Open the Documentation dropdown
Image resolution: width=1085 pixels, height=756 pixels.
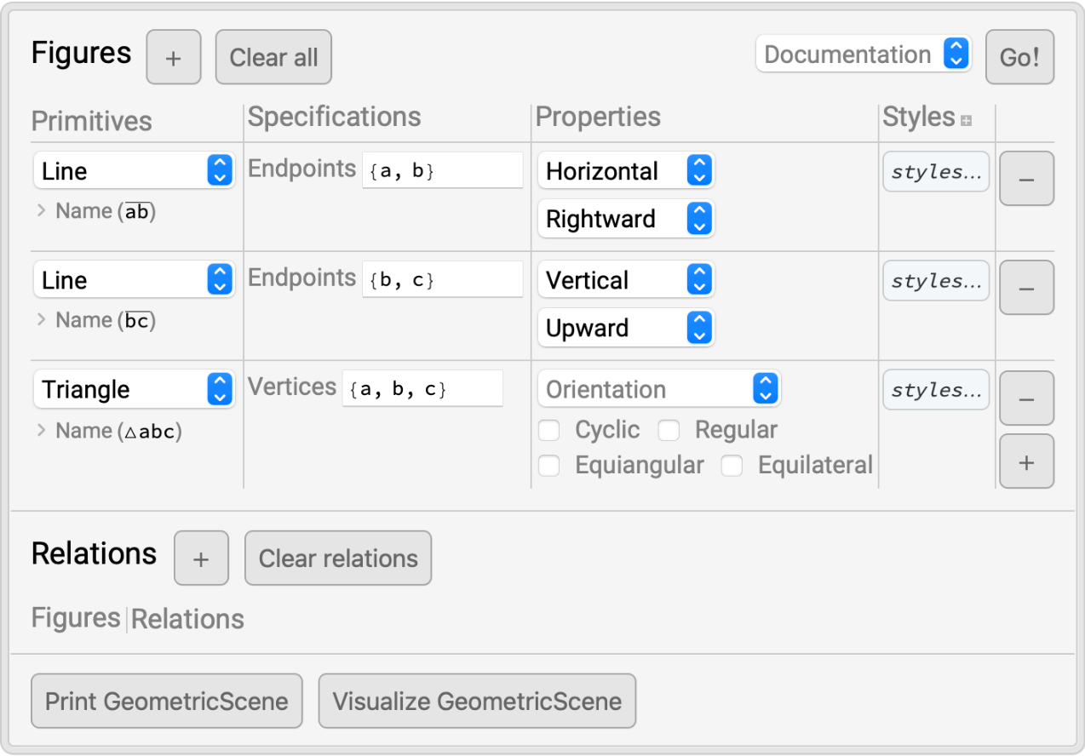pyautogui.click(x=863, y=55)
